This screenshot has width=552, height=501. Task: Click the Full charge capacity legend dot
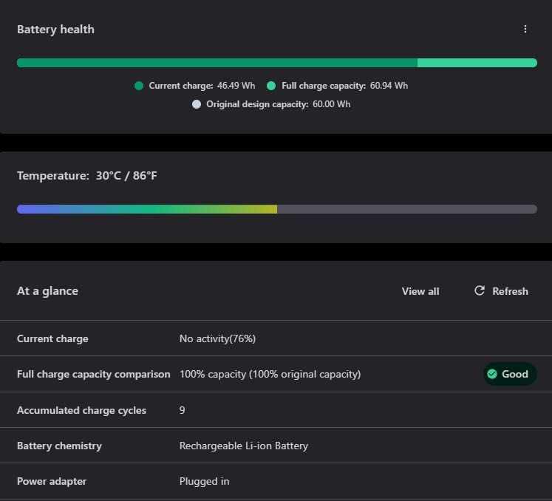tap(271, 86)
